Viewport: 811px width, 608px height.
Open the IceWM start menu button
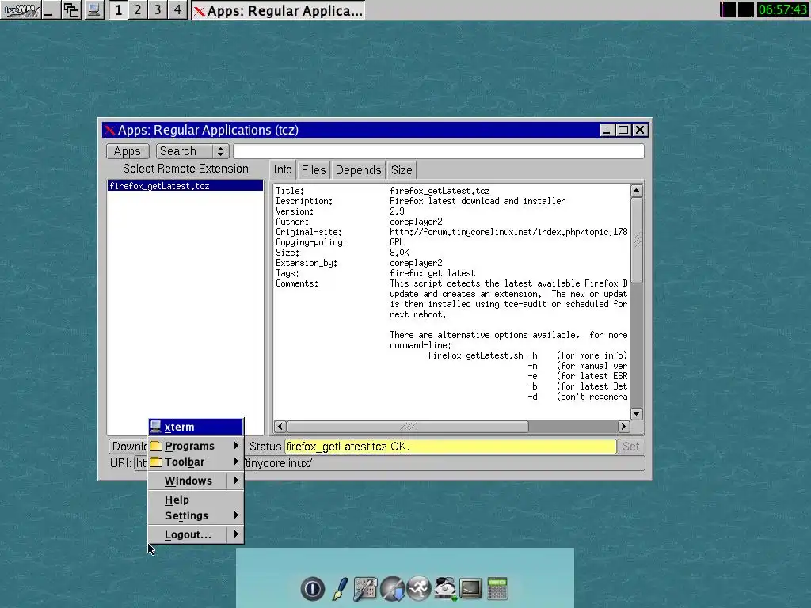20,9
